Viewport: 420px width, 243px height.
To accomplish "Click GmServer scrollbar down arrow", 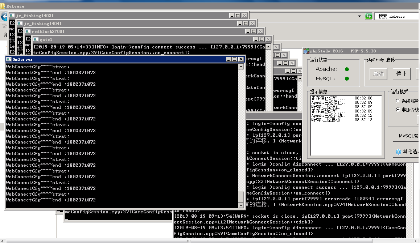I will 241,205.
